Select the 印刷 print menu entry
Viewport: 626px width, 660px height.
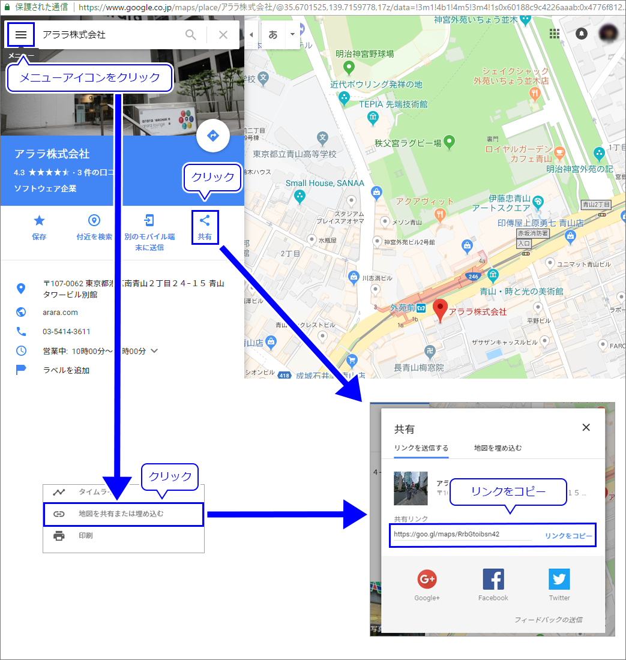(124, 536)
